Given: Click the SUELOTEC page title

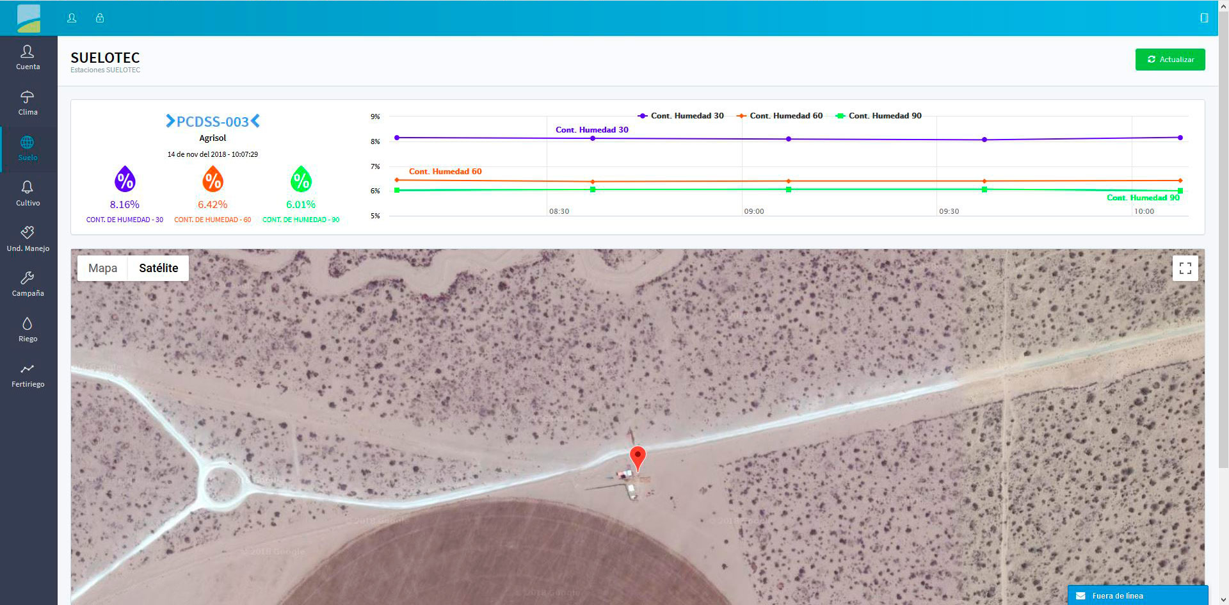Looking at the screenshot, I should [105, 58].
